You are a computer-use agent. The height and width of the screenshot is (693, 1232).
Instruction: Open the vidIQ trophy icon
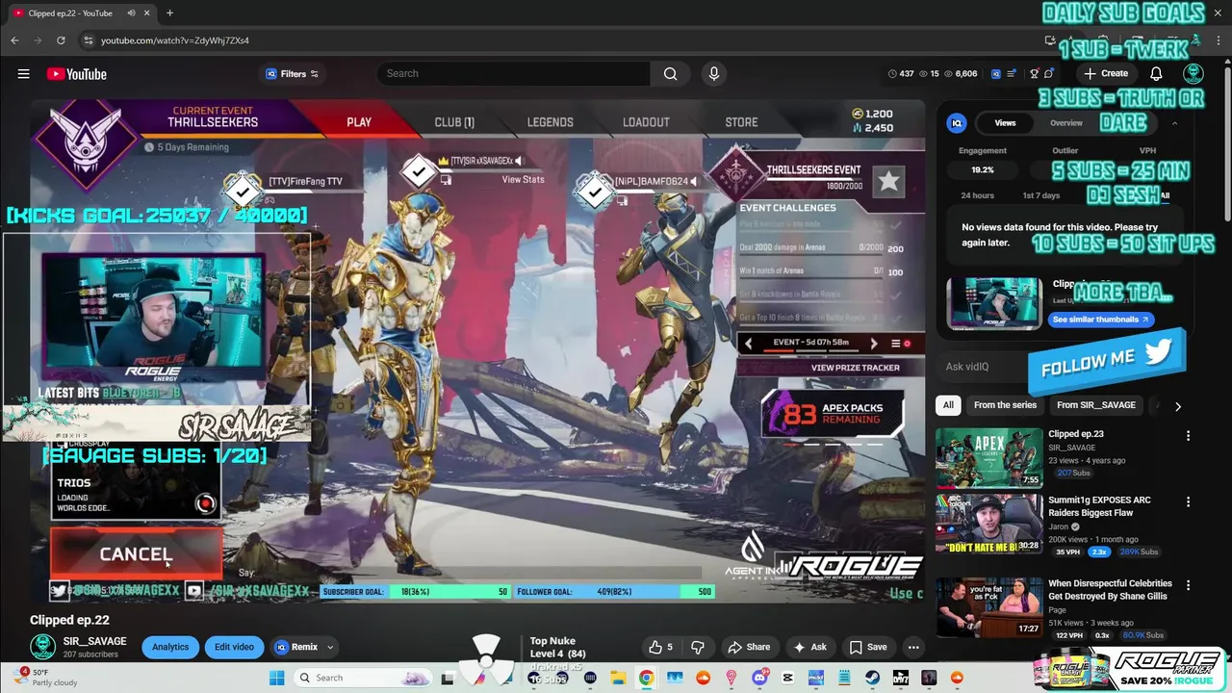[x=1034, y=74]
